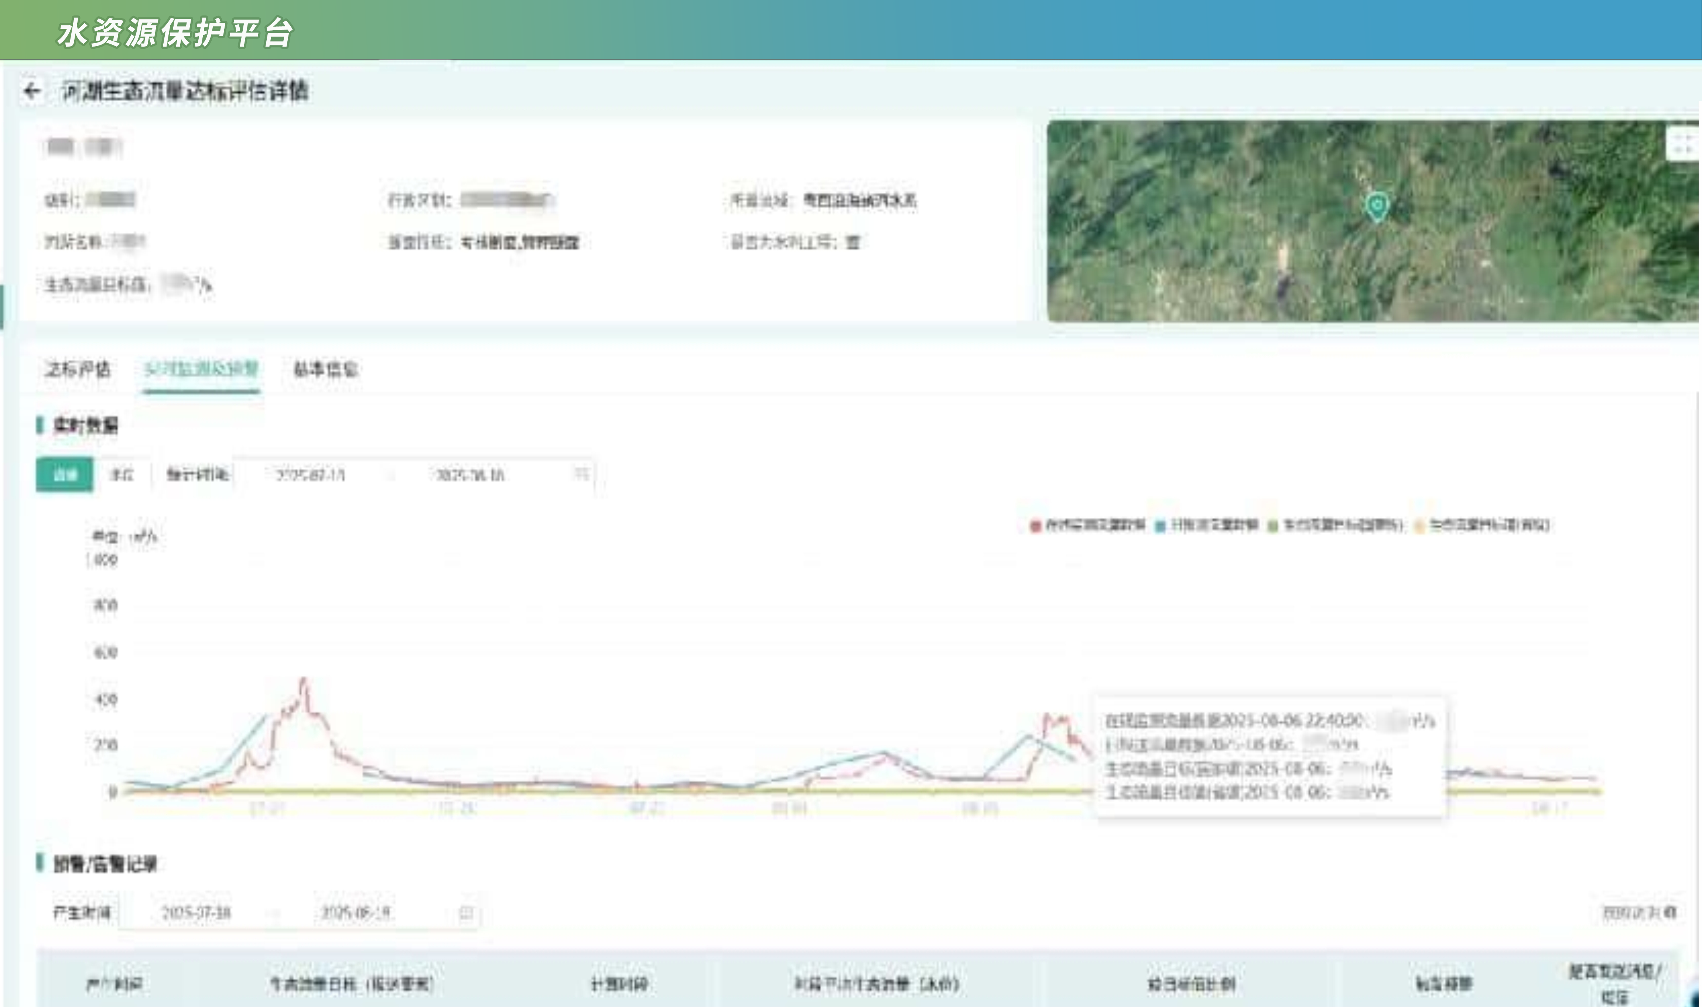Image resolution: width=1702 pixels, height=1007 pixels.
Task: Open start date 2025-07-18 in 统计时间 picker
Action: pos(311,474)
